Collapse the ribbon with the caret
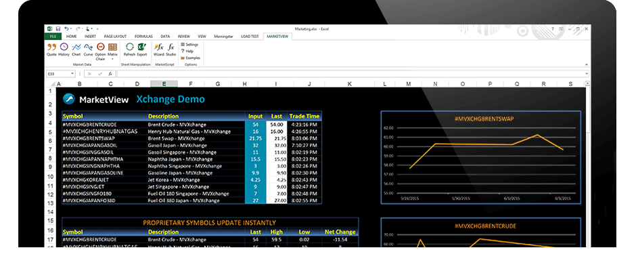Screen dimensions: 636x271 586,64
